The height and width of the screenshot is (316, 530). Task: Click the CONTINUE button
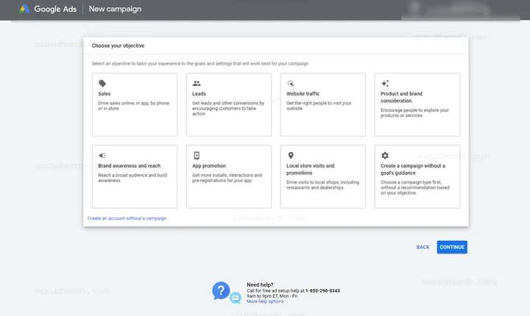click(x=452, y=247)
